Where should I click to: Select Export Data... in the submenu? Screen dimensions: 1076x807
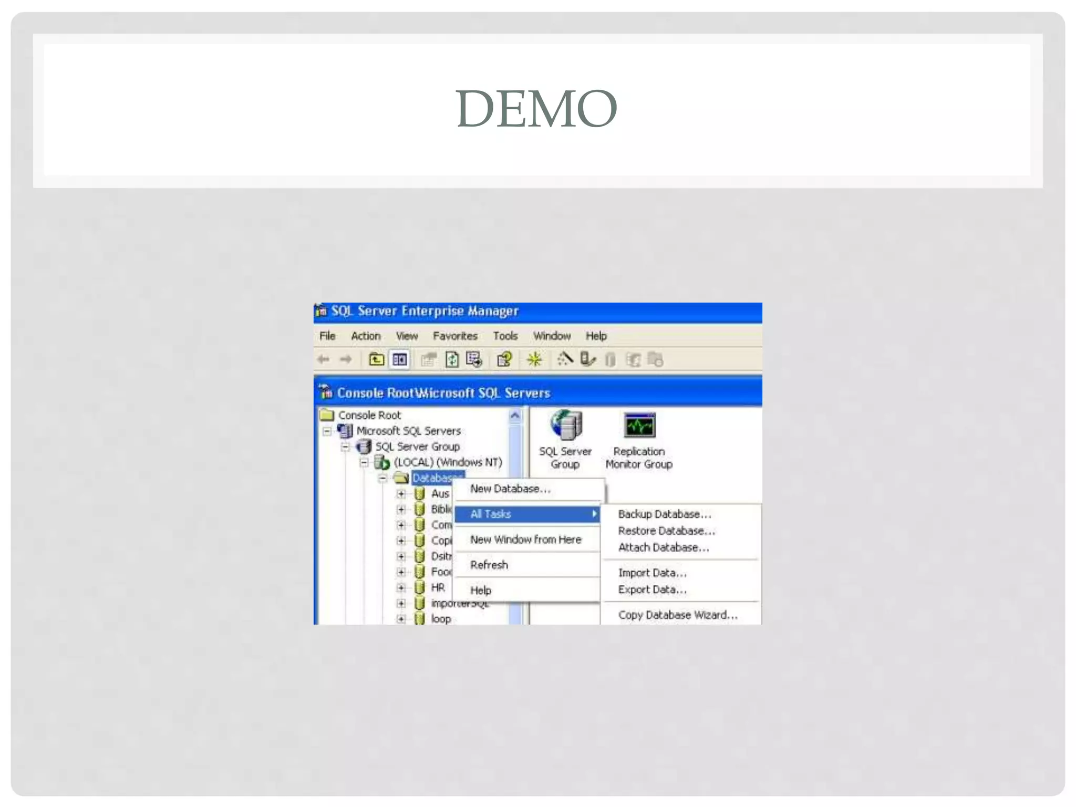point(680,589)
